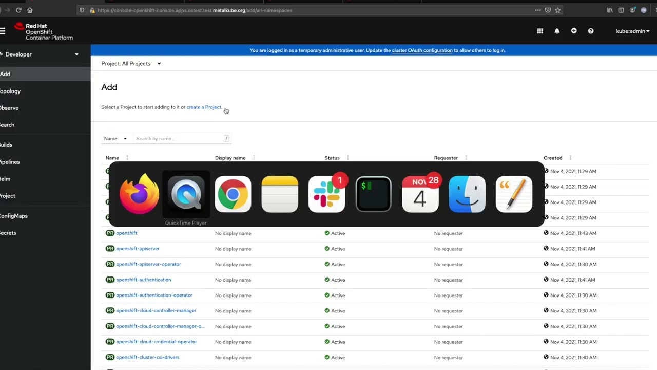
Task: Open the hamburger navigation menu
Action: pos(2,31)
